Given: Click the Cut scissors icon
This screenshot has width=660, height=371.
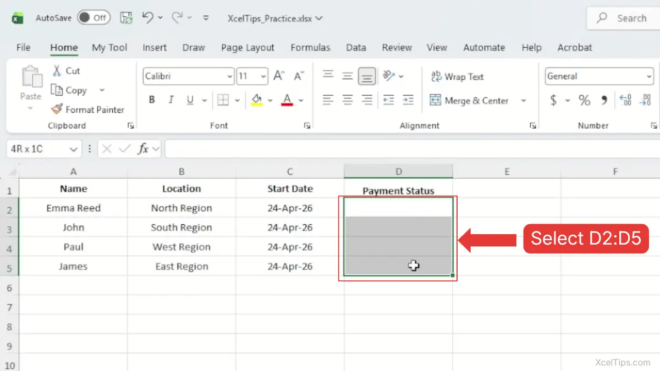Looking at the screenshot, I should (57, 70).
